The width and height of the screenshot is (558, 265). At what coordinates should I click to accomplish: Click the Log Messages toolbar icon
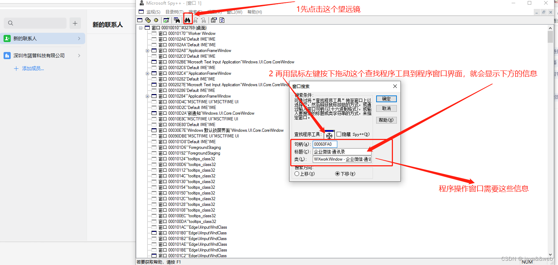point(166,20)
